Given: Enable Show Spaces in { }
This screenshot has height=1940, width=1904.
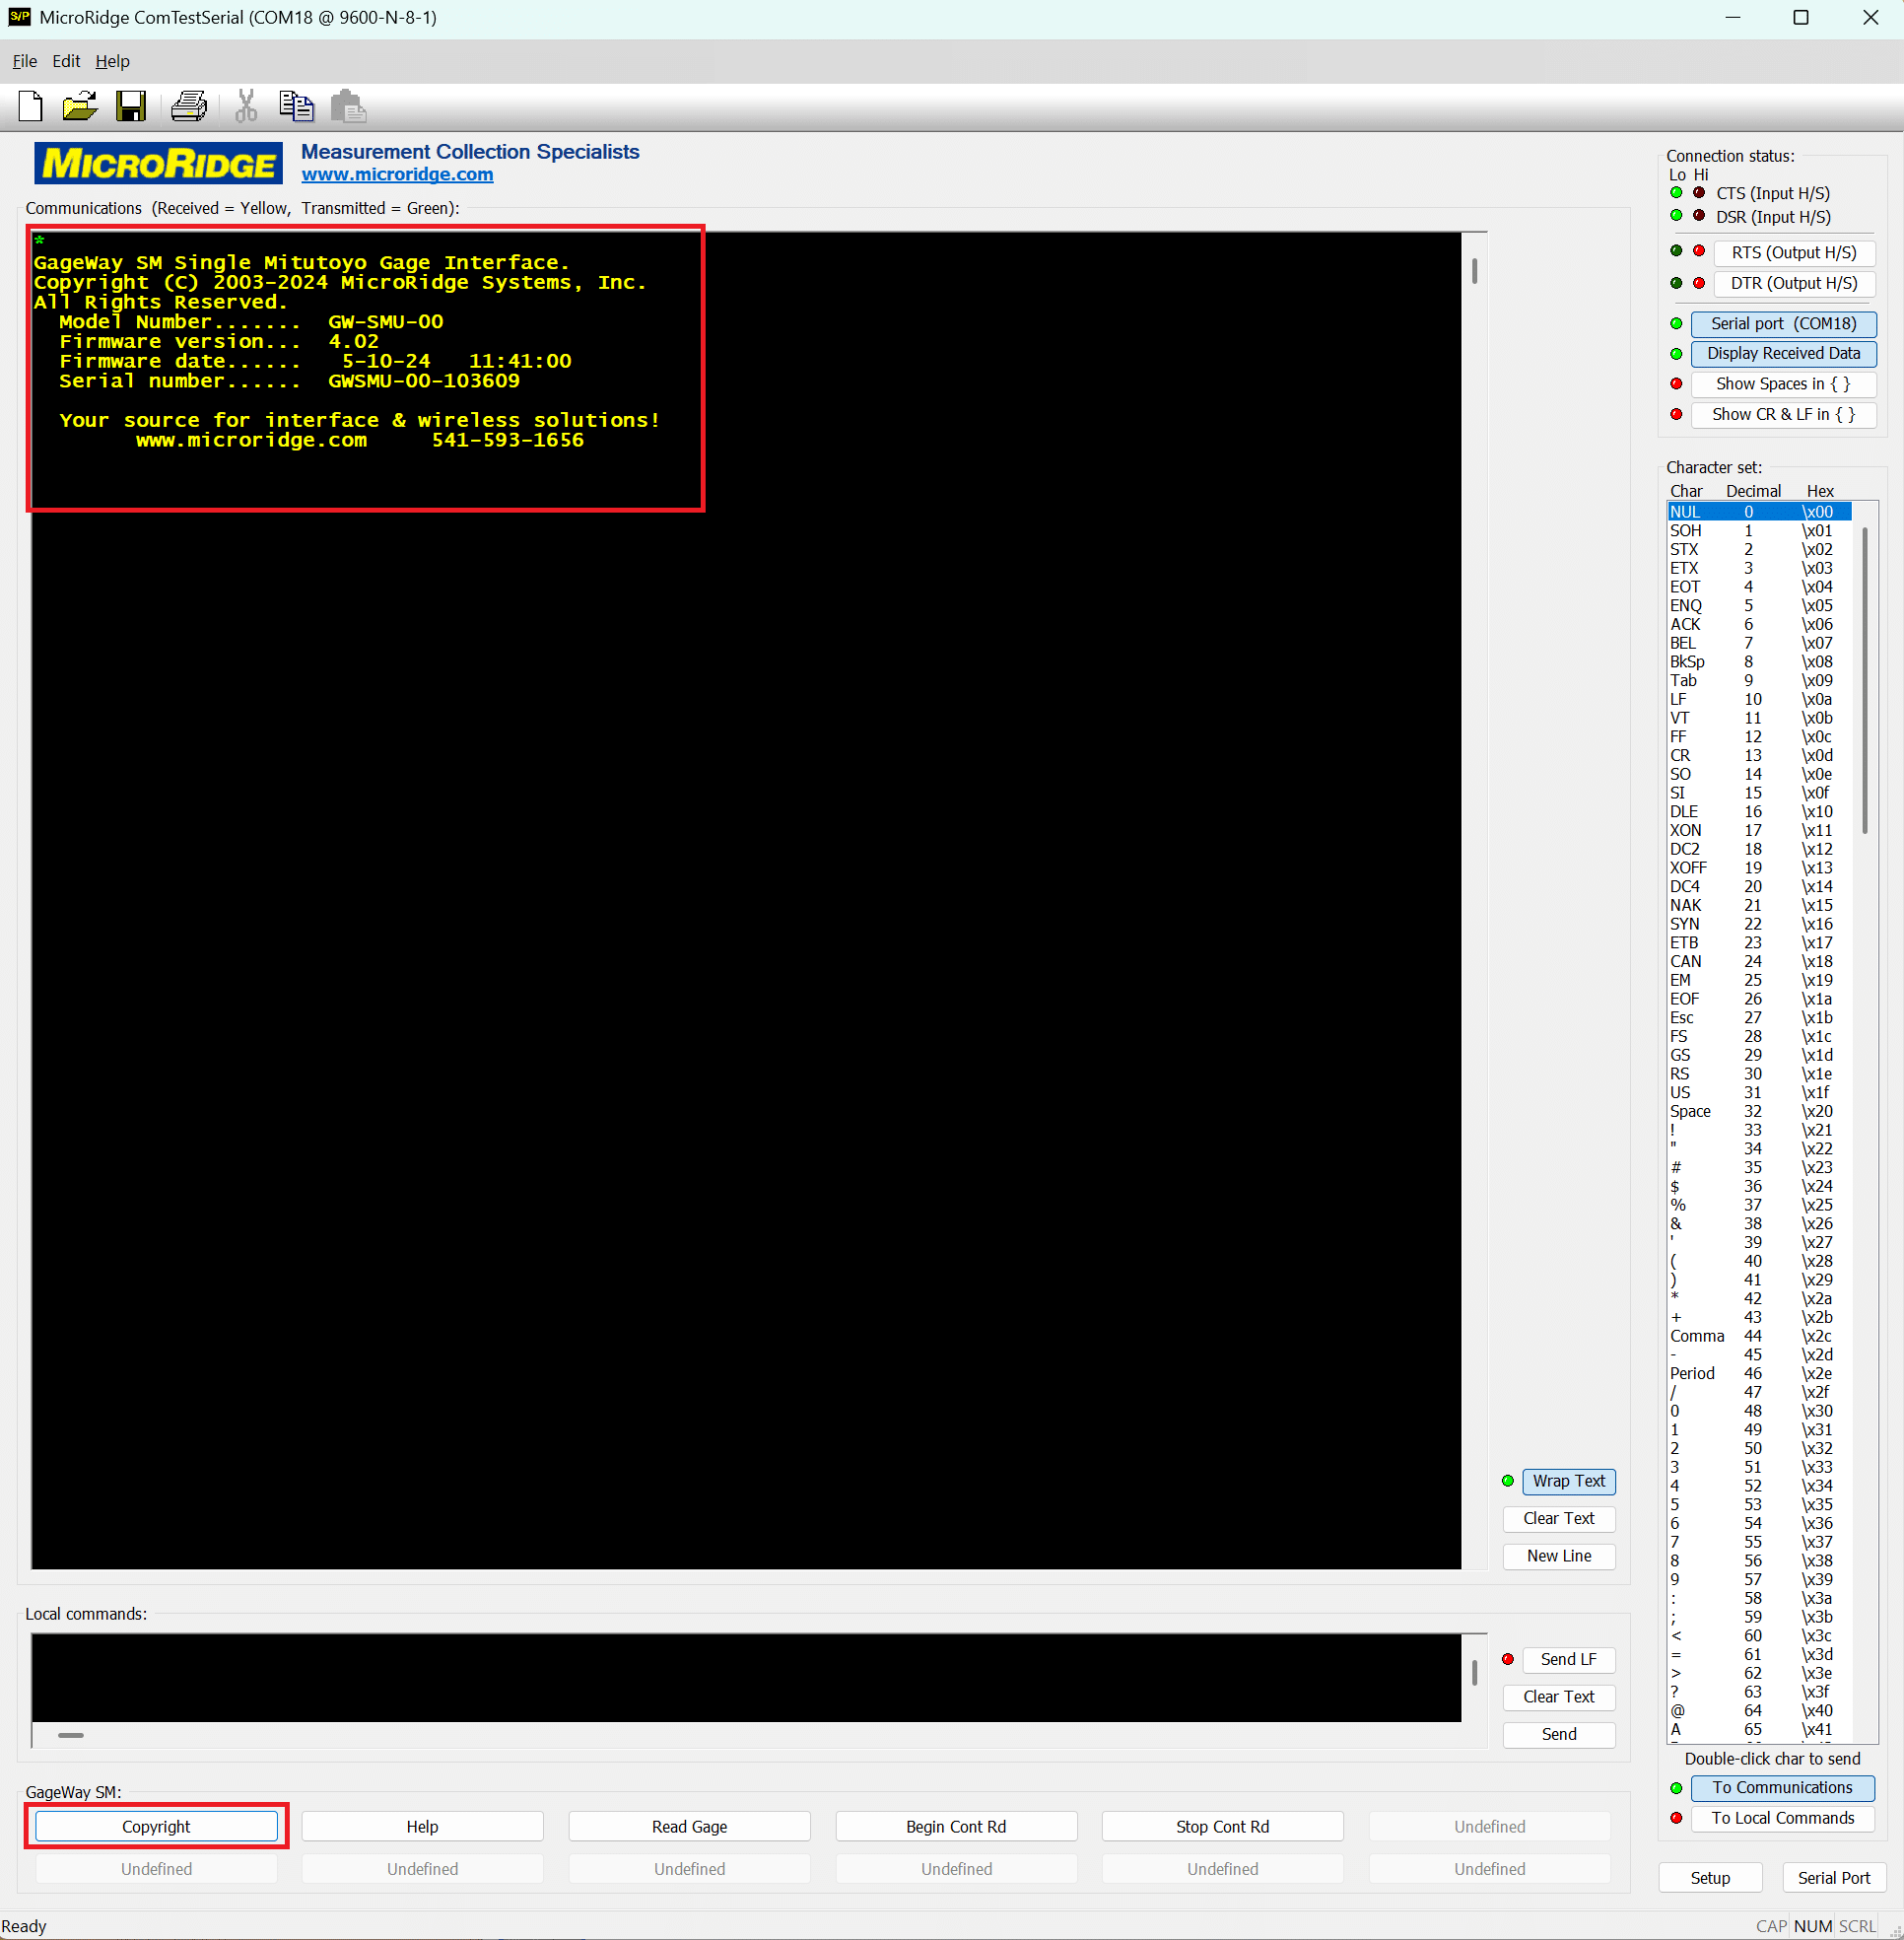Looking at the screenshot, I should [x=1782, y=384].
